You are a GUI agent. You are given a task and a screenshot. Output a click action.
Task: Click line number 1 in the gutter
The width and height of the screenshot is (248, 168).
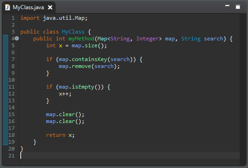coord(13,18)
